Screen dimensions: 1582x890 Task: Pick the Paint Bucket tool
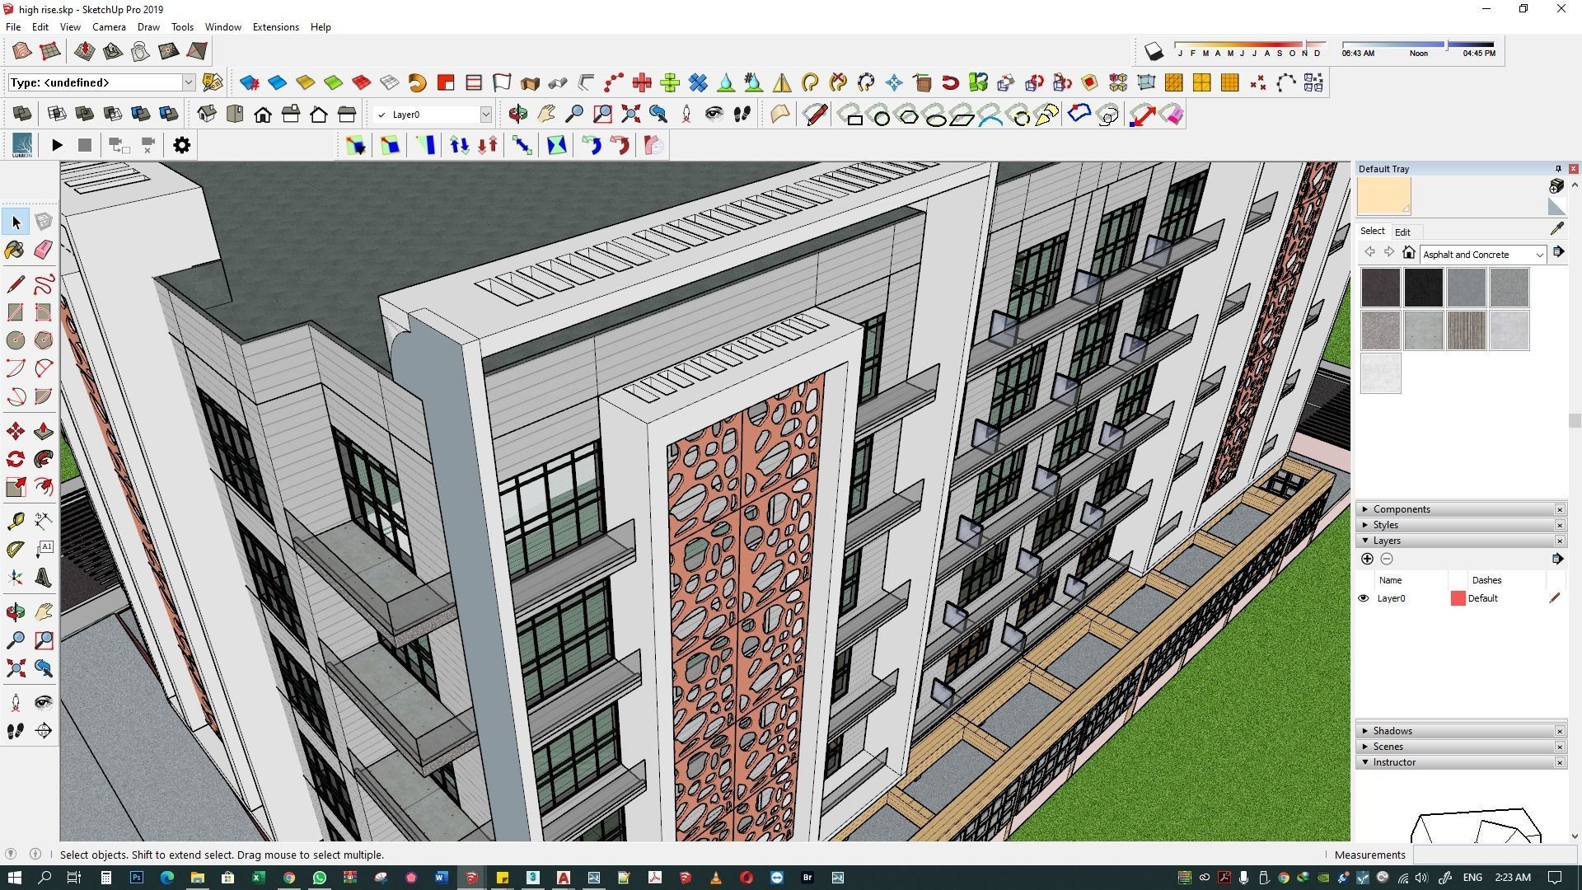[x=16, y=250]
